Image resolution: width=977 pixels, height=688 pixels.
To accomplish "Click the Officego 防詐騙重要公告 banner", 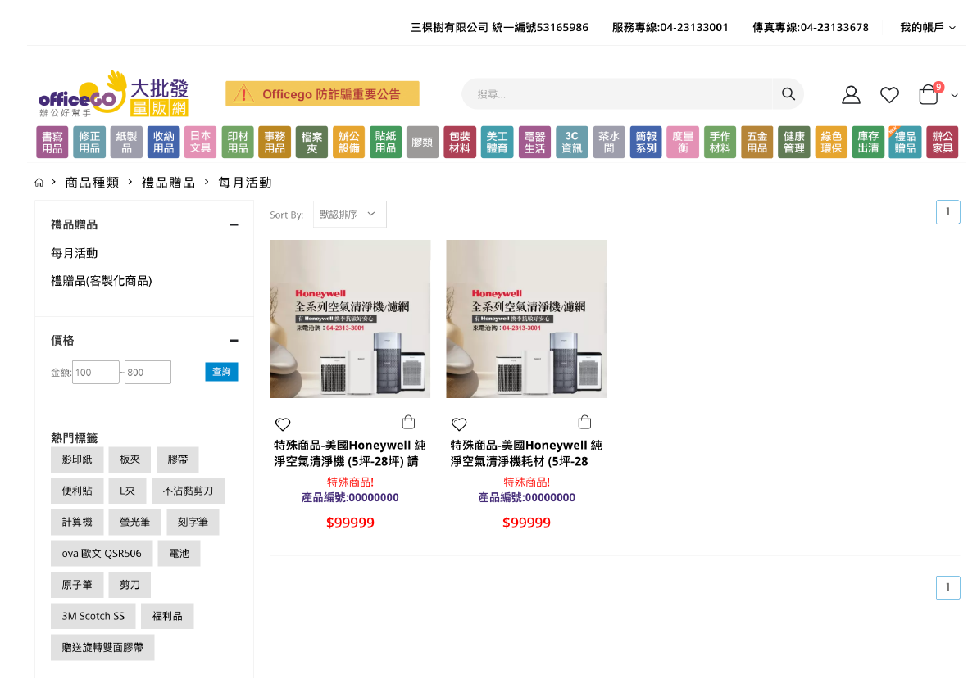I will 322,94.
